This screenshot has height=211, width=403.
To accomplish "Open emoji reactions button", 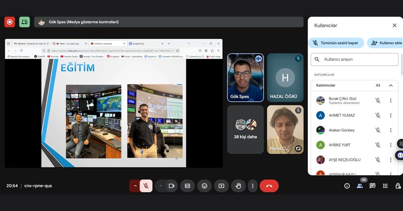I will click(x=204, y=186).
